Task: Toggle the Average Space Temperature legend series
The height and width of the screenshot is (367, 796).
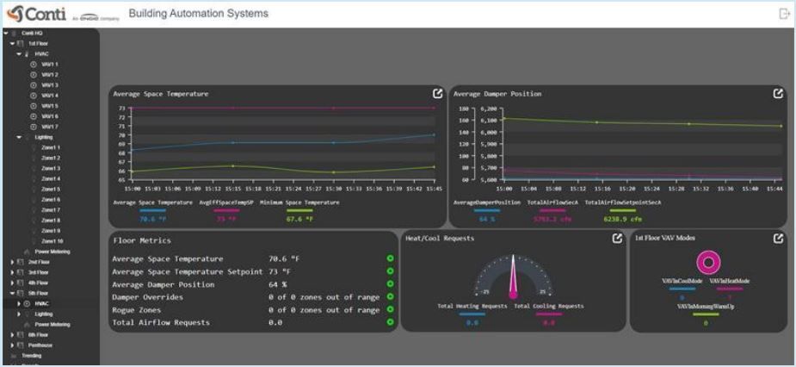Action: (x=153, y=202)
